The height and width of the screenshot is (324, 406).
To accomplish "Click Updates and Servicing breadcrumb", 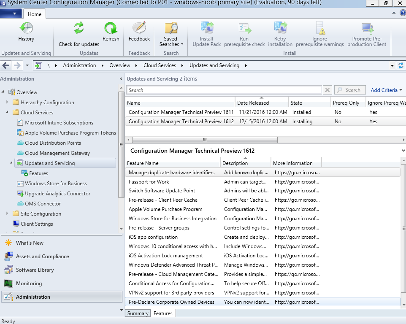I will (214, 65).
